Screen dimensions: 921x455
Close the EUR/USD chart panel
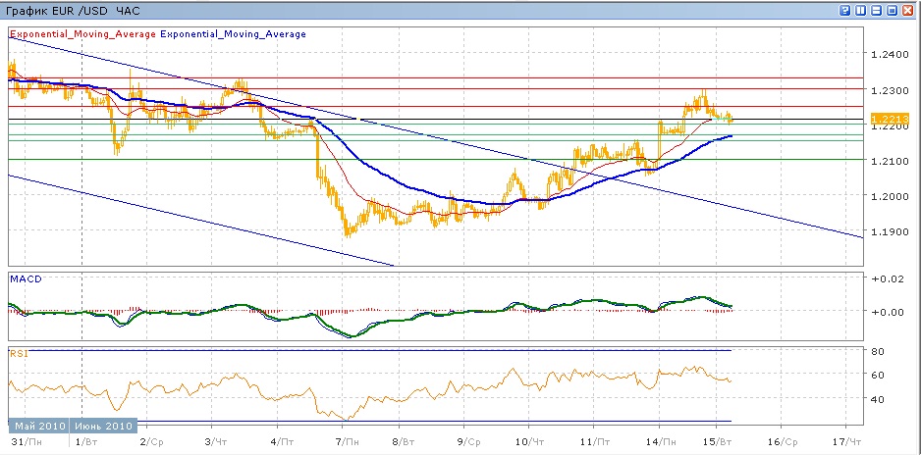point(908,10)
